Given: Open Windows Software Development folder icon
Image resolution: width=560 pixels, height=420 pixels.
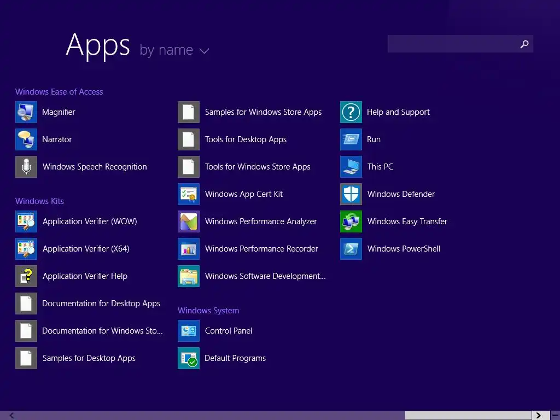Looking at the screenshot, I should point(189,276).
